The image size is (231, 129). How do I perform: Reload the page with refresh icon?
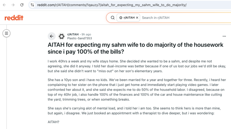point(22,5)
